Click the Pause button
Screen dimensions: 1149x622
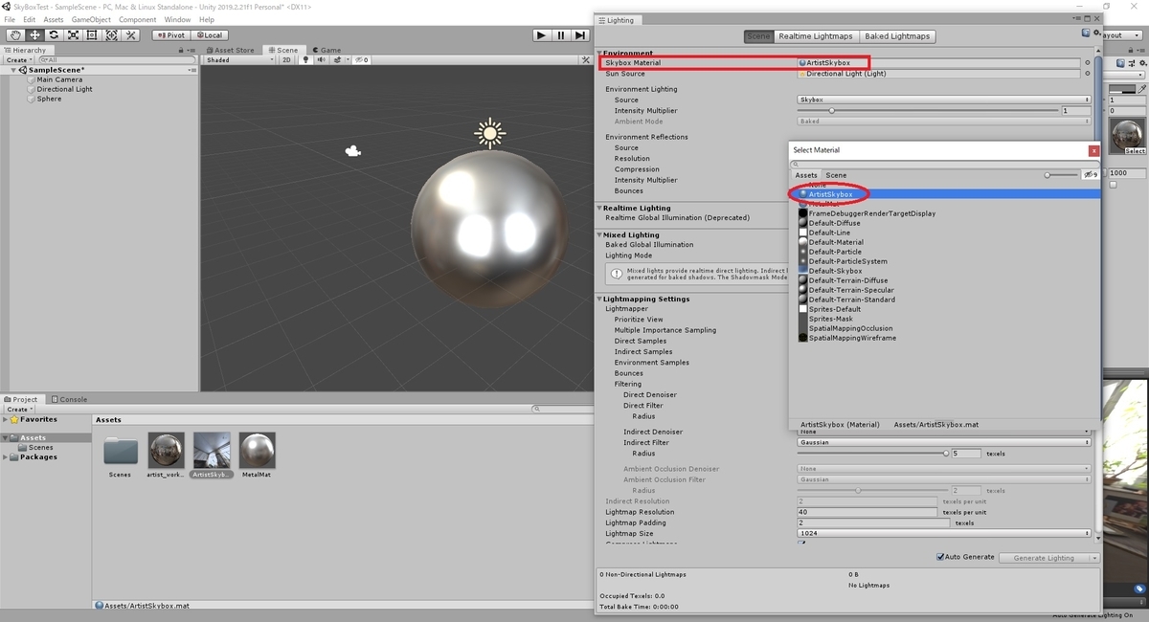561,35
